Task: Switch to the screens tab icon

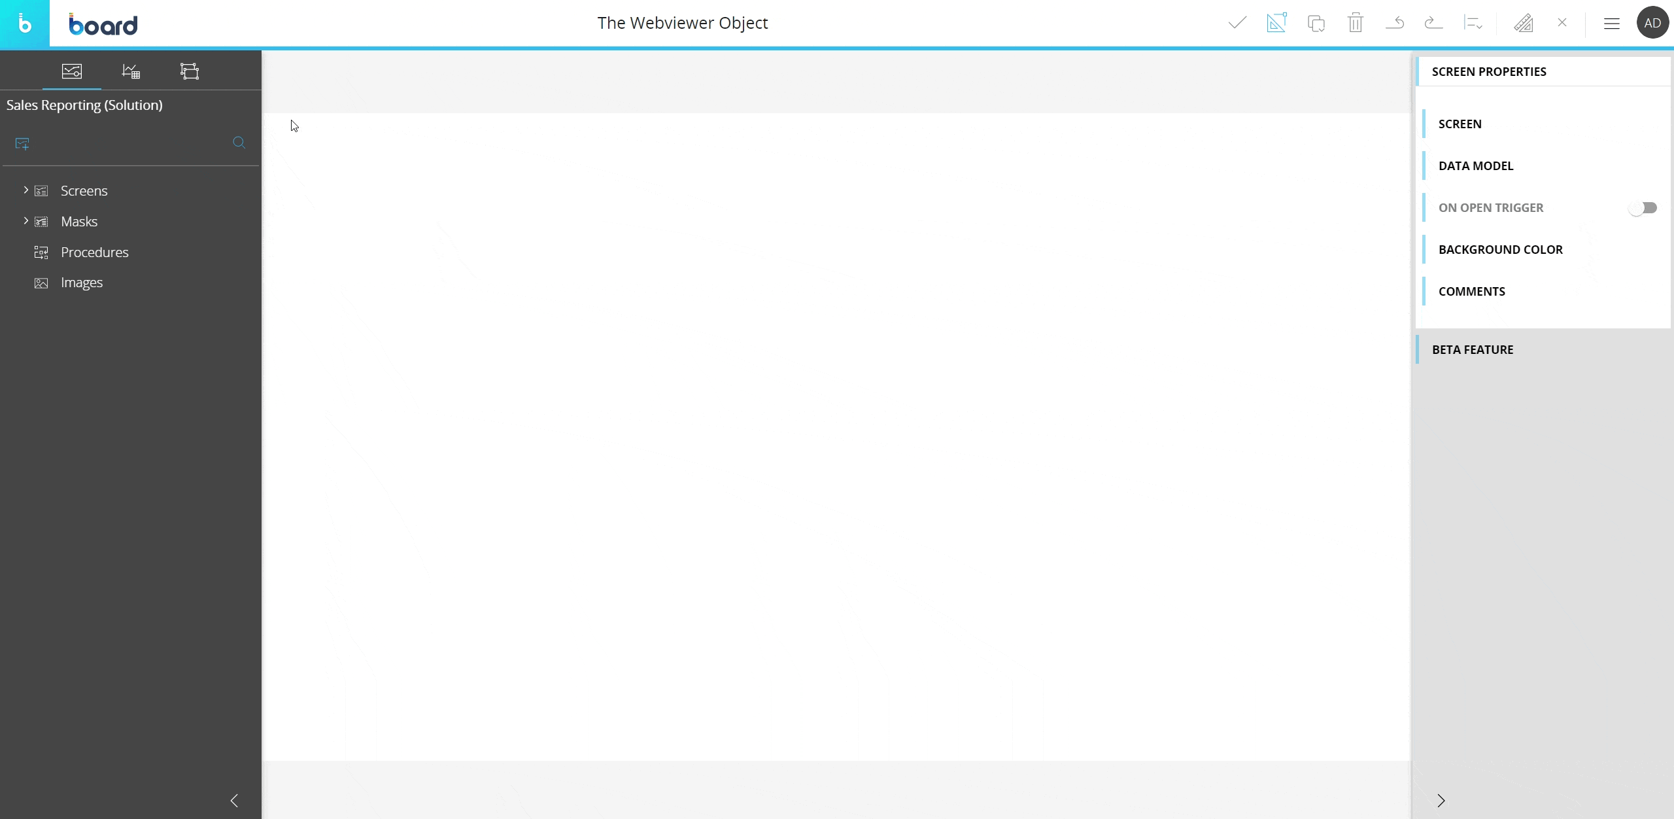Action: click(x=72, y=71)
